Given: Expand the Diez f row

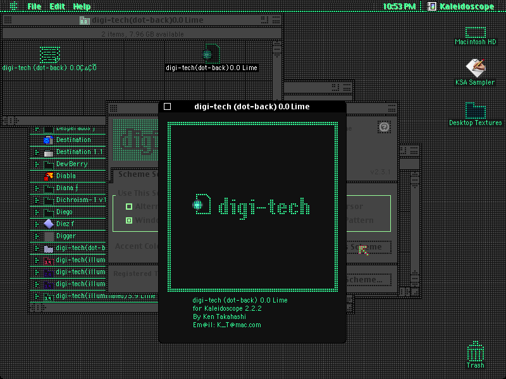Looking at the screenshot, I should (x=37, y=224).
